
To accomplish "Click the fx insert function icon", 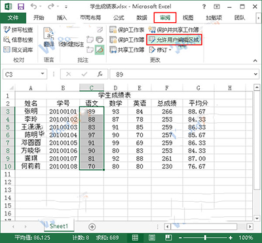I will [100, 74].
